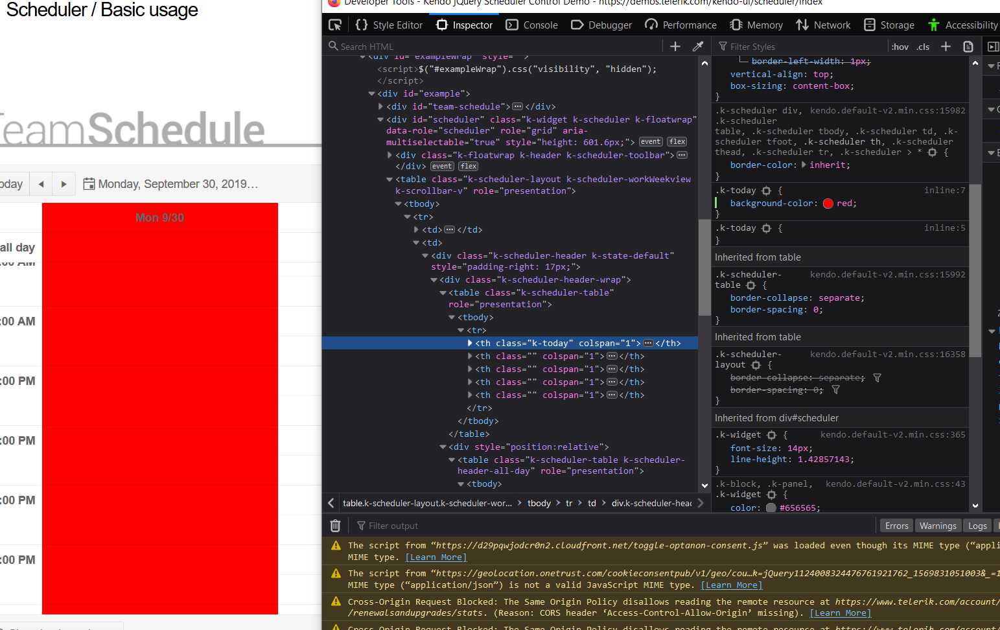Click event badge on scheduler div
The height and width of the screenshot is (630, 1000).
pos(651,142)
